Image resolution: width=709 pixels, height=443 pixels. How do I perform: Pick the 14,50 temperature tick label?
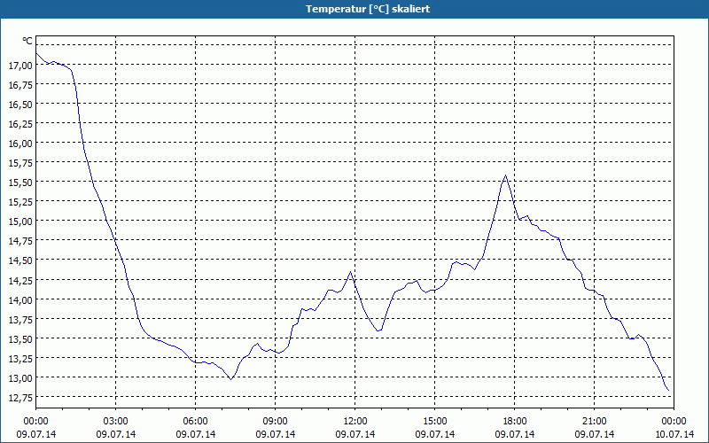pyautogui.click(x=20, y=260)
